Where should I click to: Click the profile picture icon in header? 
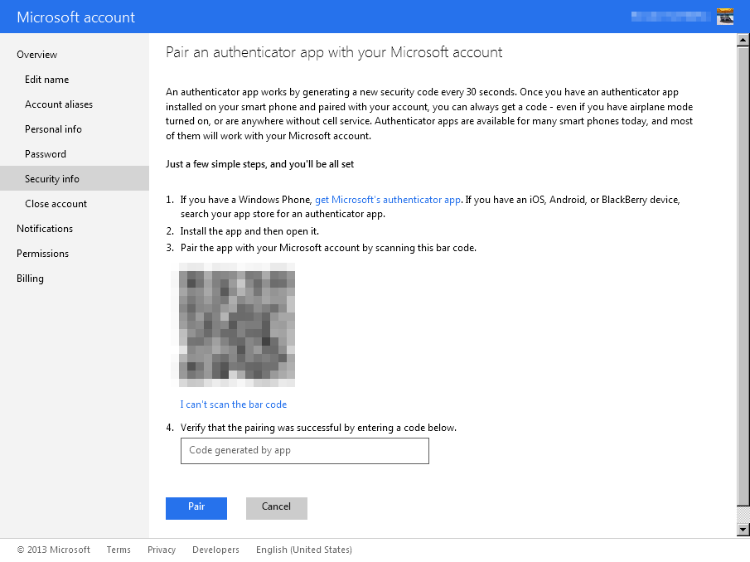(x=725, y=17)
